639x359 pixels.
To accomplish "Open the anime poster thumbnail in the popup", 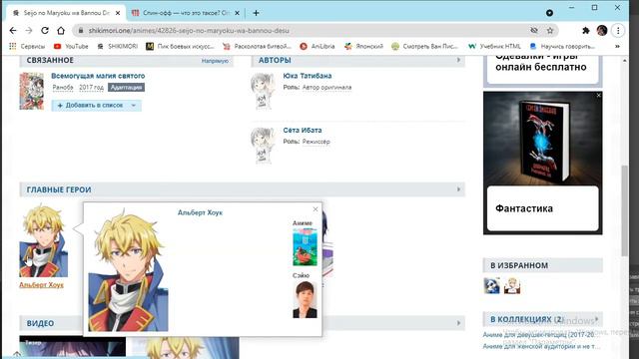I will [x=305, y=247].
